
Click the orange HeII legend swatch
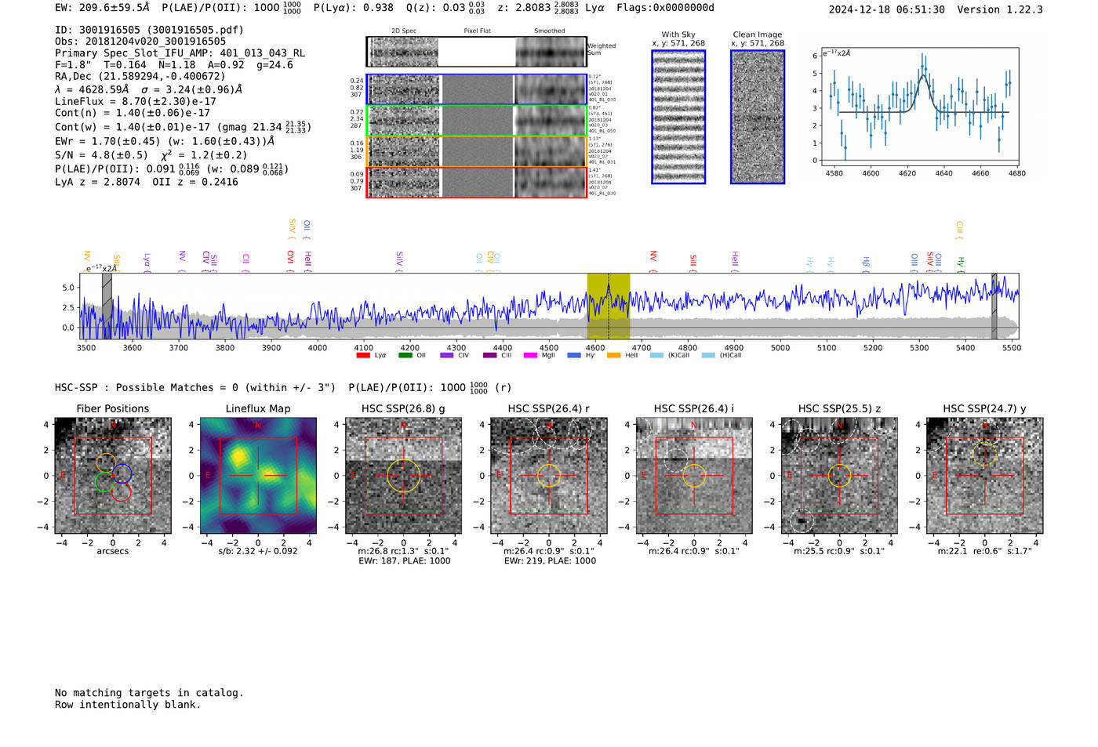(613, 355)
